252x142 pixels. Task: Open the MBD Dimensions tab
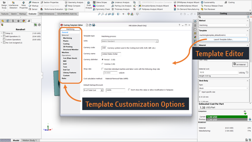pos(47,14)
